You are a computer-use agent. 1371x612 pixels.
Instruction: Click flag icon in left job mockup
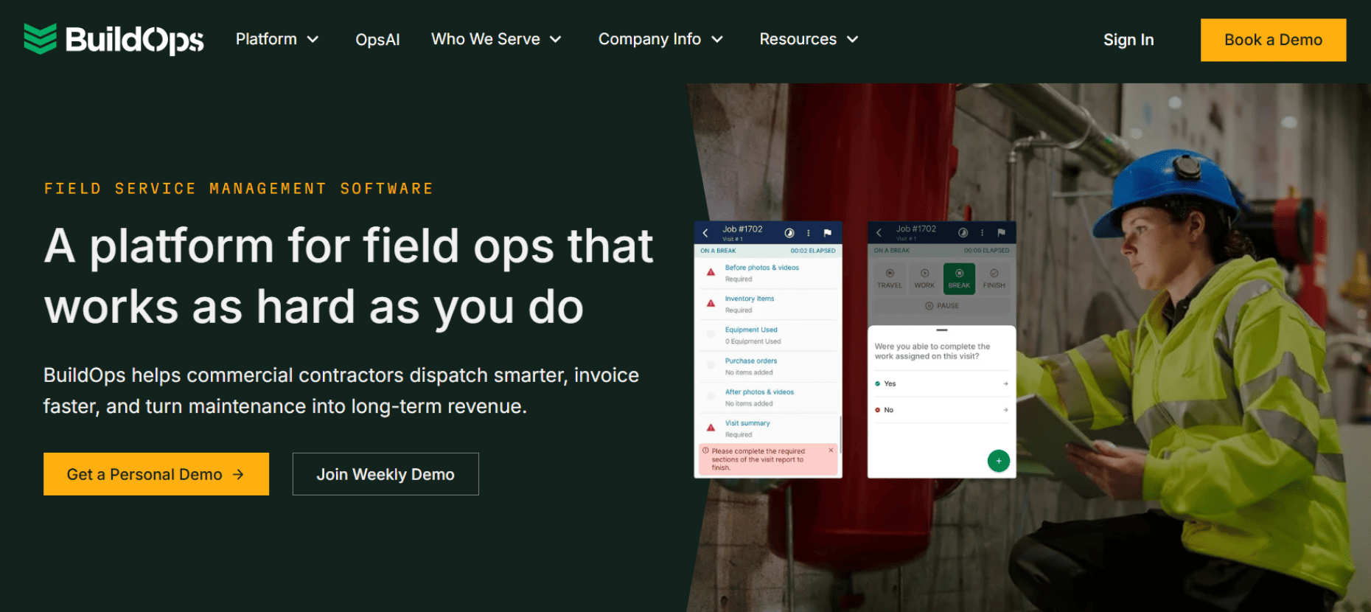point(827,233)
